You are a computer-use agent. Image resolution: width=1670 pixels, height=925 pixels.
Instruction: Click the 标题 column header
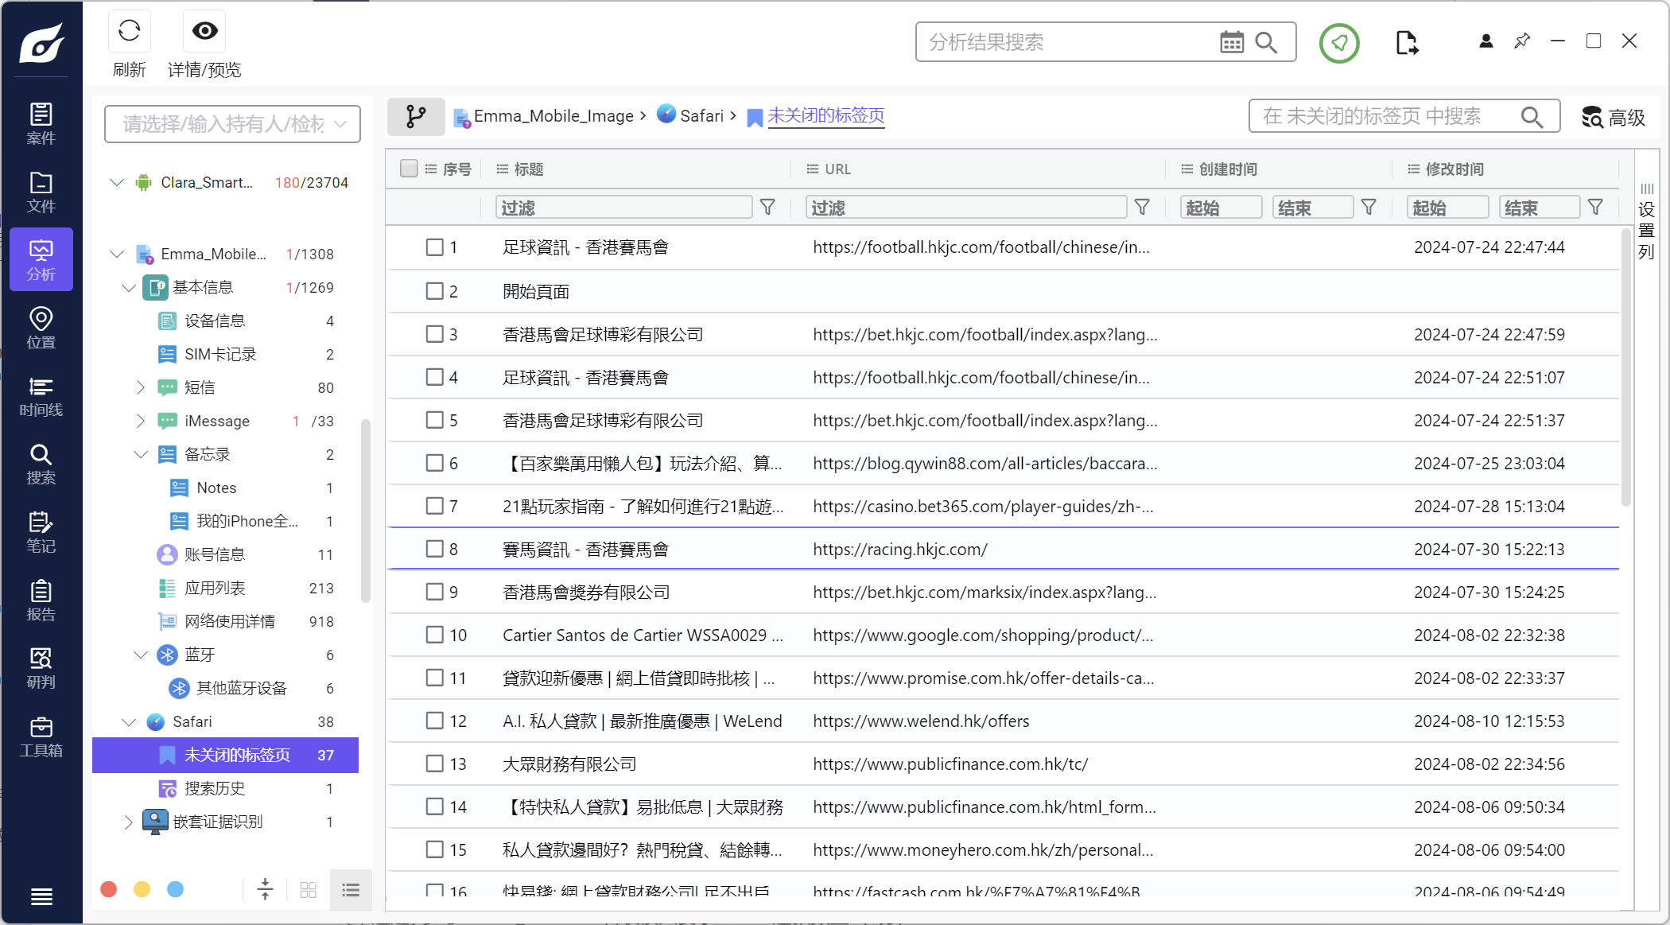pyautogui.click(x=528, y=169)
